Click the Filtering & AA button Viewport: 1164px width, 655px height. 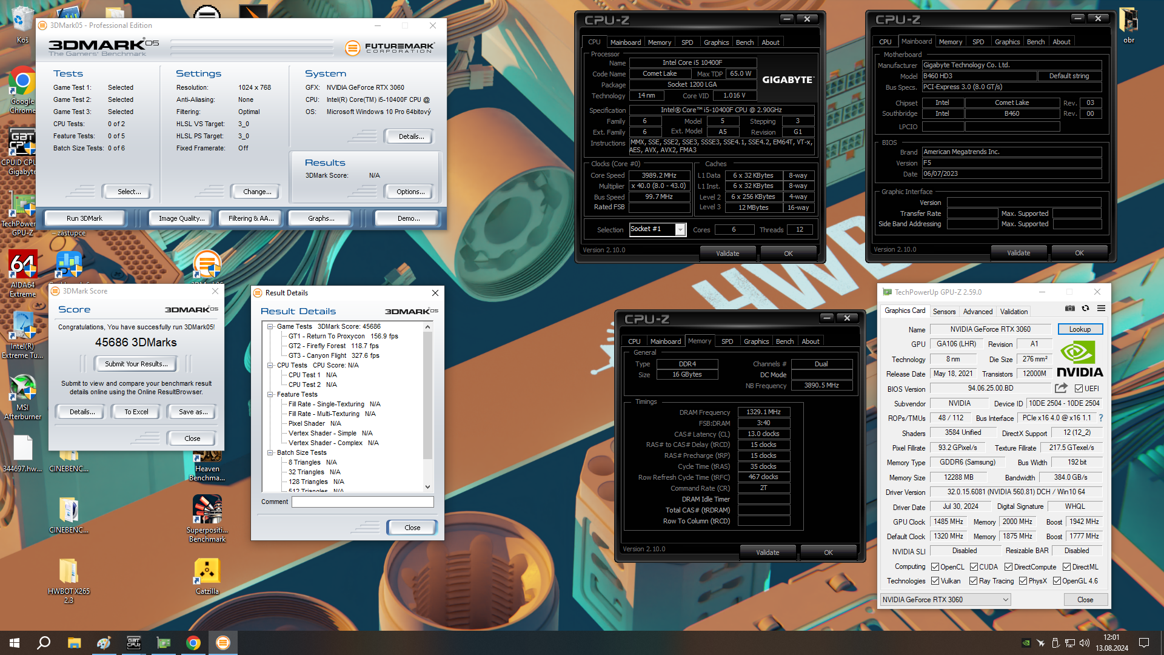[x=251, y=218]
